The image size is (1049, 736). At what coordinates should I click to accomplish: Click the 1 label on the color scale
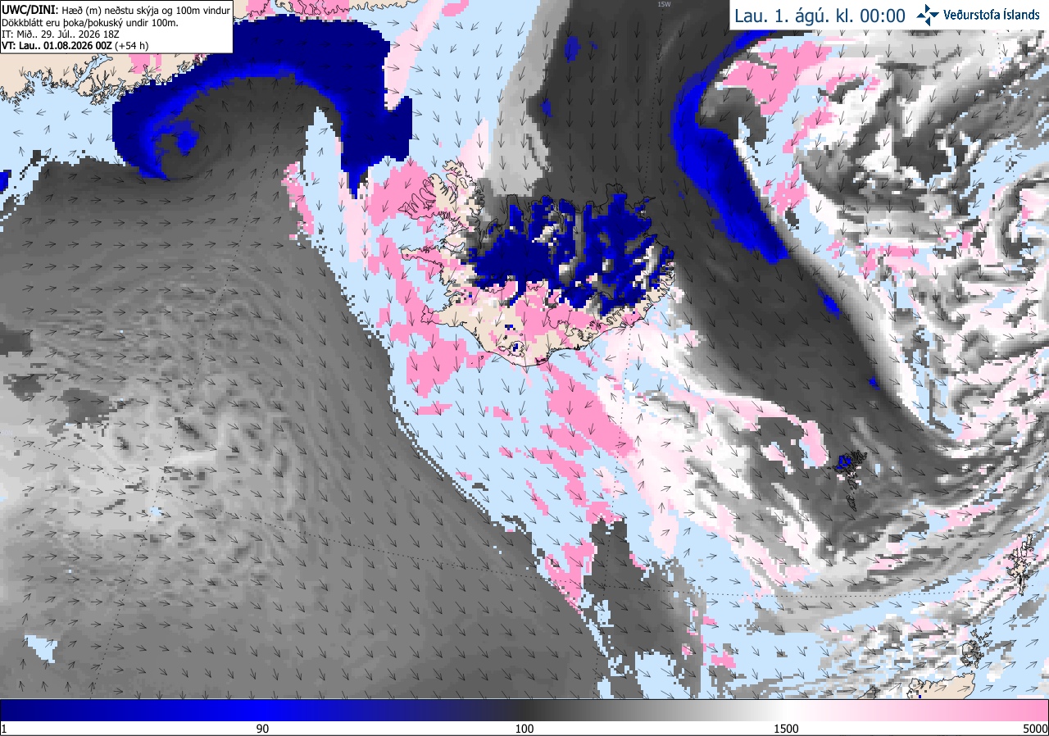4,729
